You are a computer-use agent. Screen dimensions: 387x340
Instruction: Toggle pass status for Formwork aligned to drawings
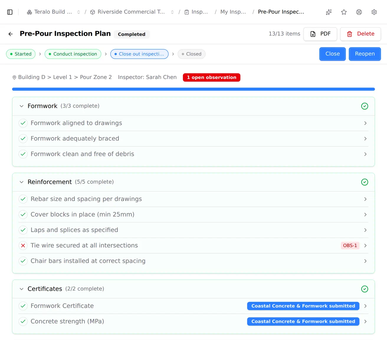(x=23, y=123)
